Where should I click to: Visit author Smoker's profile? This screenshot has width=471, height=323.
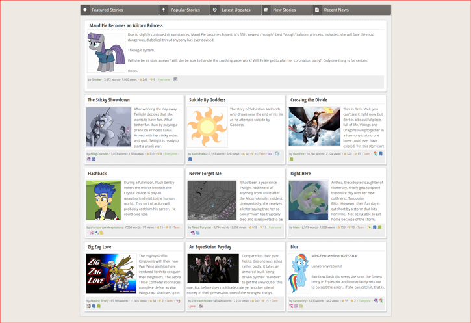coord(97,80)
